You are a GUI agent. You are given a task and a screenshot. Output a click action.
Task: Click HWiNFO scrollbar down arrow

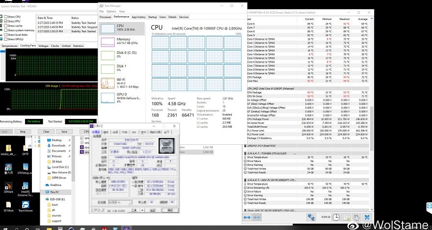(x=372, y=209)
